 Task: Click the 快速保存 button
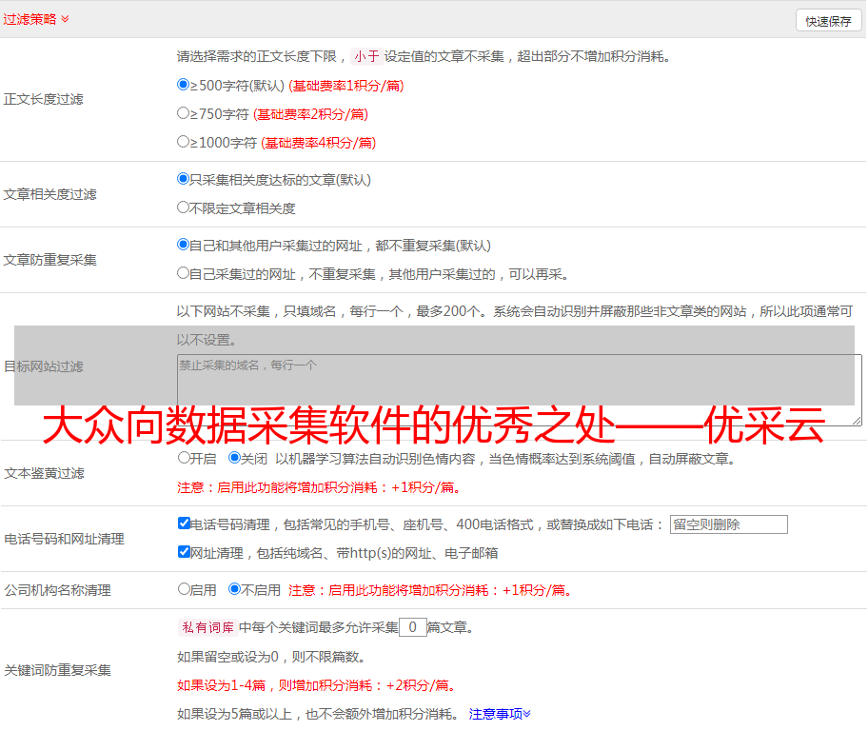[x=828, y=21]
